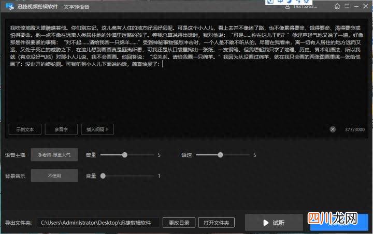Click the 多音字 button
This screenshot has height=234, width=373.
click(x=61, y=129)
